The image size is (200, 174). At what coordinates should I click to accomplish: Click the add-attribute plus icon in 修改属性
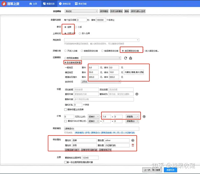tap(133, 140)
